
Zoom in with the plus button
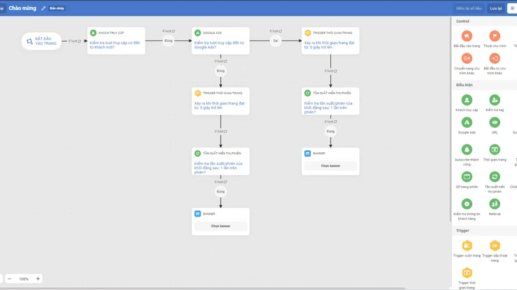point(38,279)
